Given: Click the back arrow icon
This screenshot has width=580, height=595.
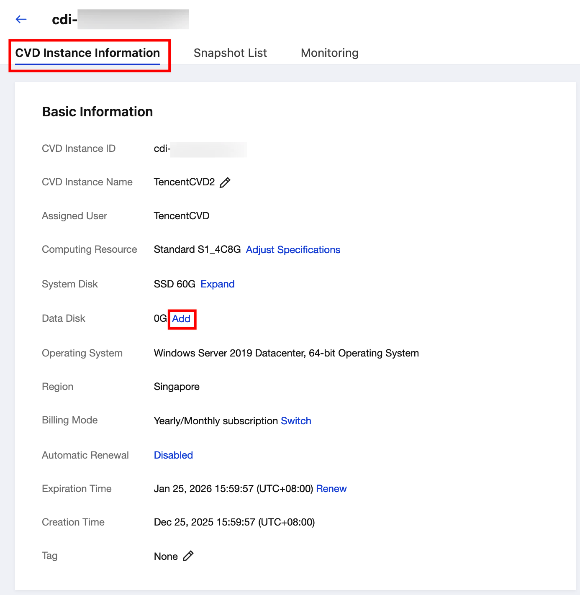Looking at the screenshot, I should 21,19.
